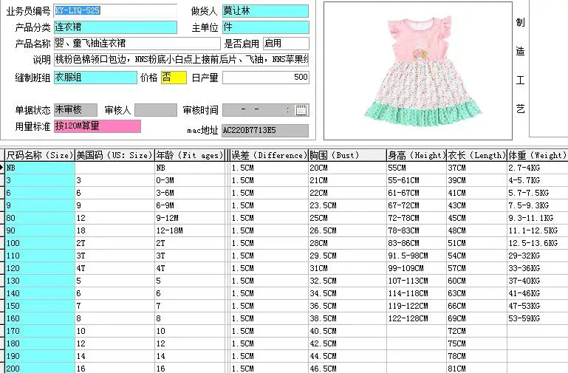Screen dimensions: 568x373
Task: Click US size cell 18
Action: coord(114,230)
